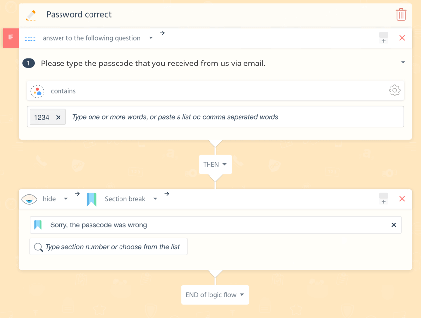Remove the IF condition with red X
The height and width of the screenshot is (318, 421).
pos(402,38)
